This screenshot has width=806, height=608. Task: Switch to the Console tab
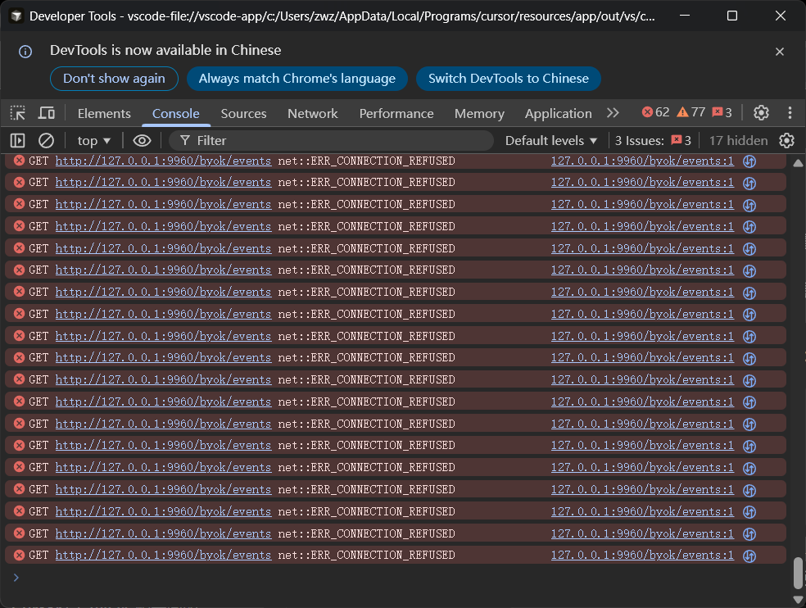point(176,113)
